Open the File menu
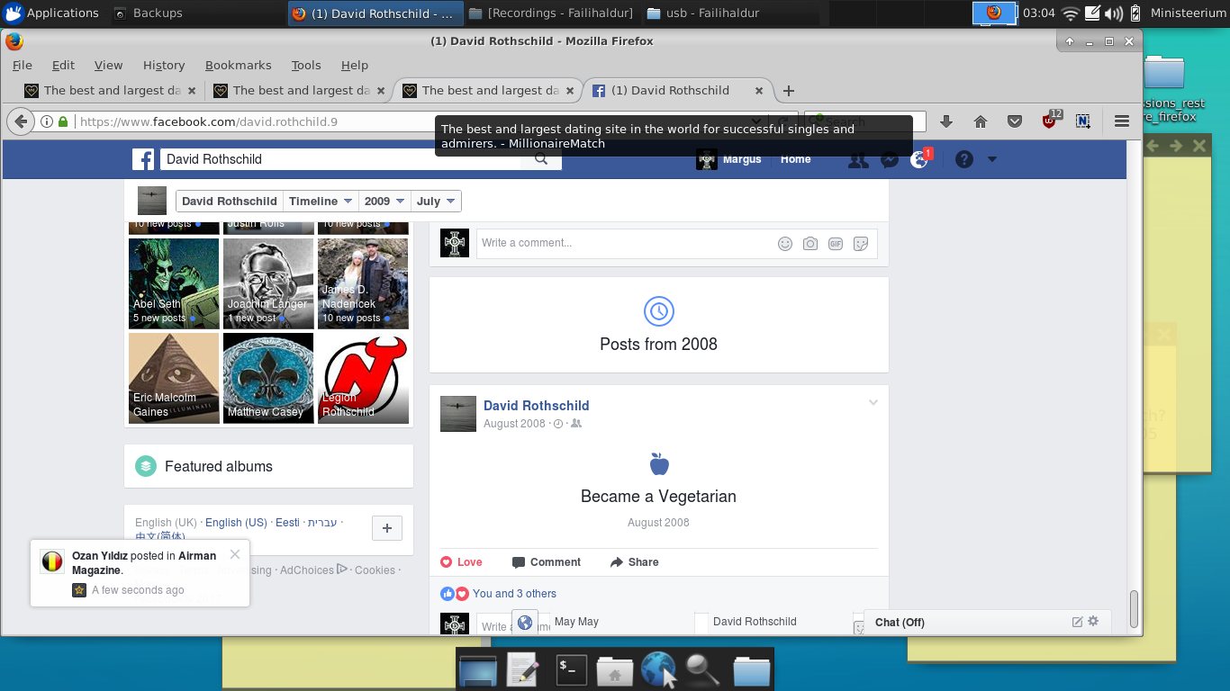This screenshot has height=691, width=1230. [22, 65]
